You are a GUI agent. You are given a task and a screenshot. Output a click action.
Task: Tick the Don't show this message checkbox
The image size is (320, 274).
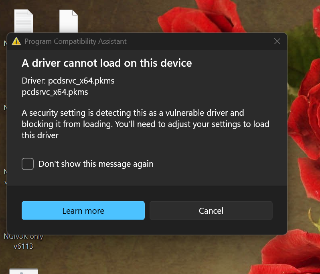click(28, 164)
